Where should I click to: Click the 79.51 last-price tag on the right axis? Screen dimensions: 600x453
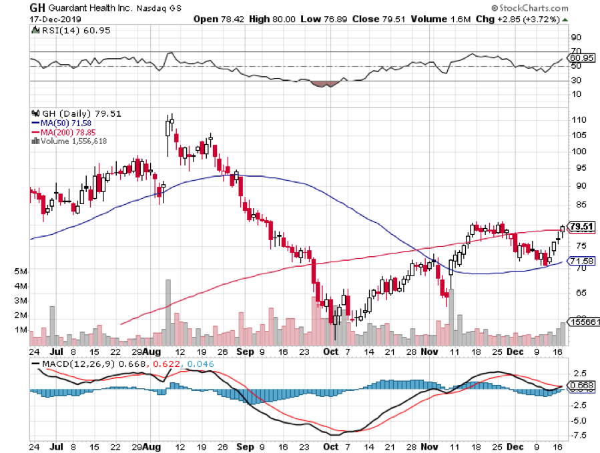pos(581,227)
